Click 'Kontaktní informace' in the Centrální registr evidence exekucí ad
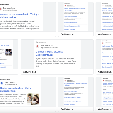Image resolution: width=113 pixels, height=113 pixels. click(107, 29)
